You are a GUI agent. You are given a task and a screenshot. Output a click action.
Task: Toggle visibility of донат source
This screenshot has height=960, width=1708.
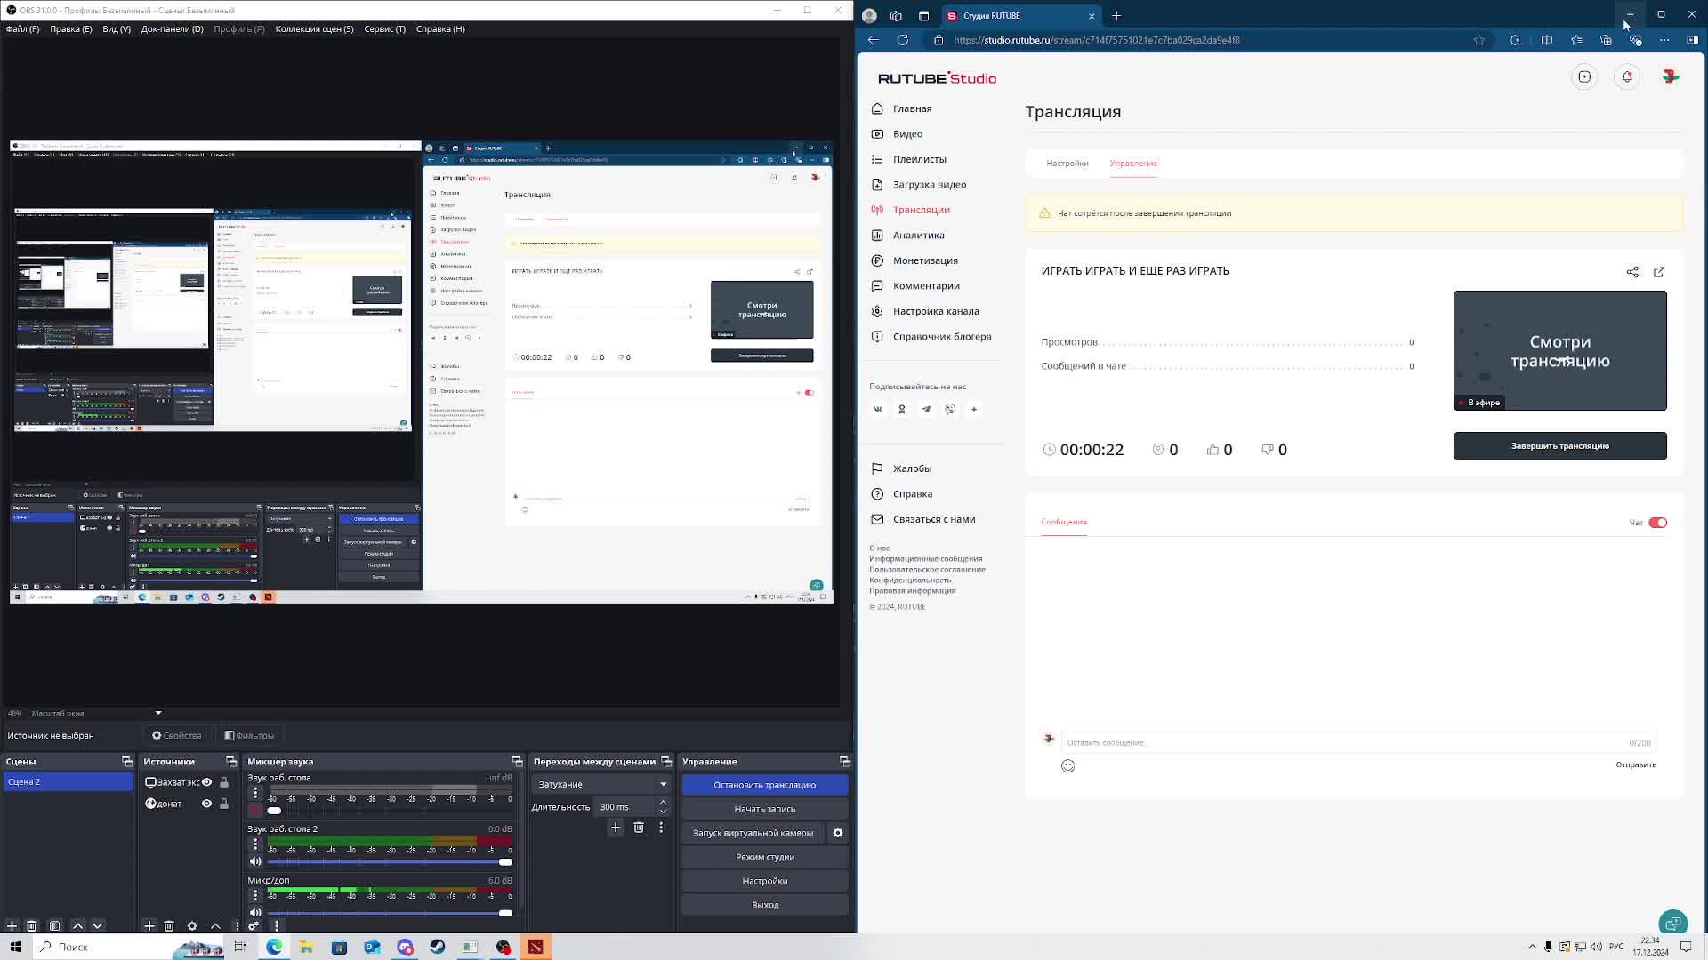tap(206, 804)
